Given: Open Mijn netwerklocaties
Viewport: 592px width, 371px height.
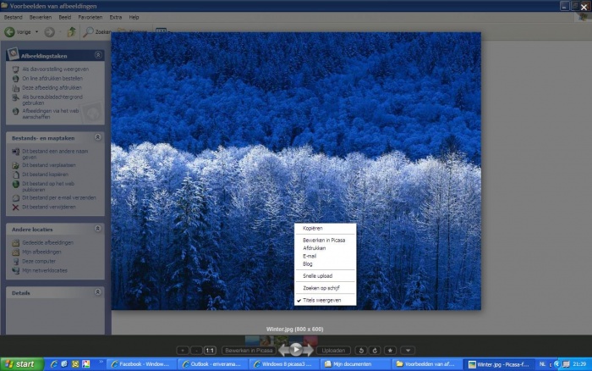Looking at the screenshot, I should pyautogui.click(x=45, y=271).
